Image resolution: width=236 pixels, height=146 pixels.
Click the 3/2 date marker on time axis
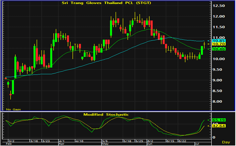tap(11, 141)
